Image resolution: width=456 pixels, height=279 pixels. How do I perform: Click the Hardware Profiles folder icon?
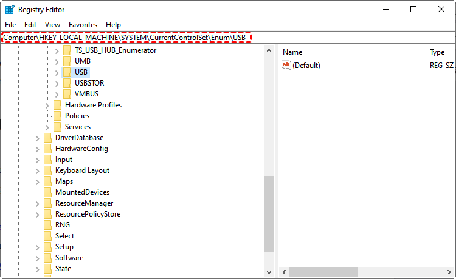[57, 105]
